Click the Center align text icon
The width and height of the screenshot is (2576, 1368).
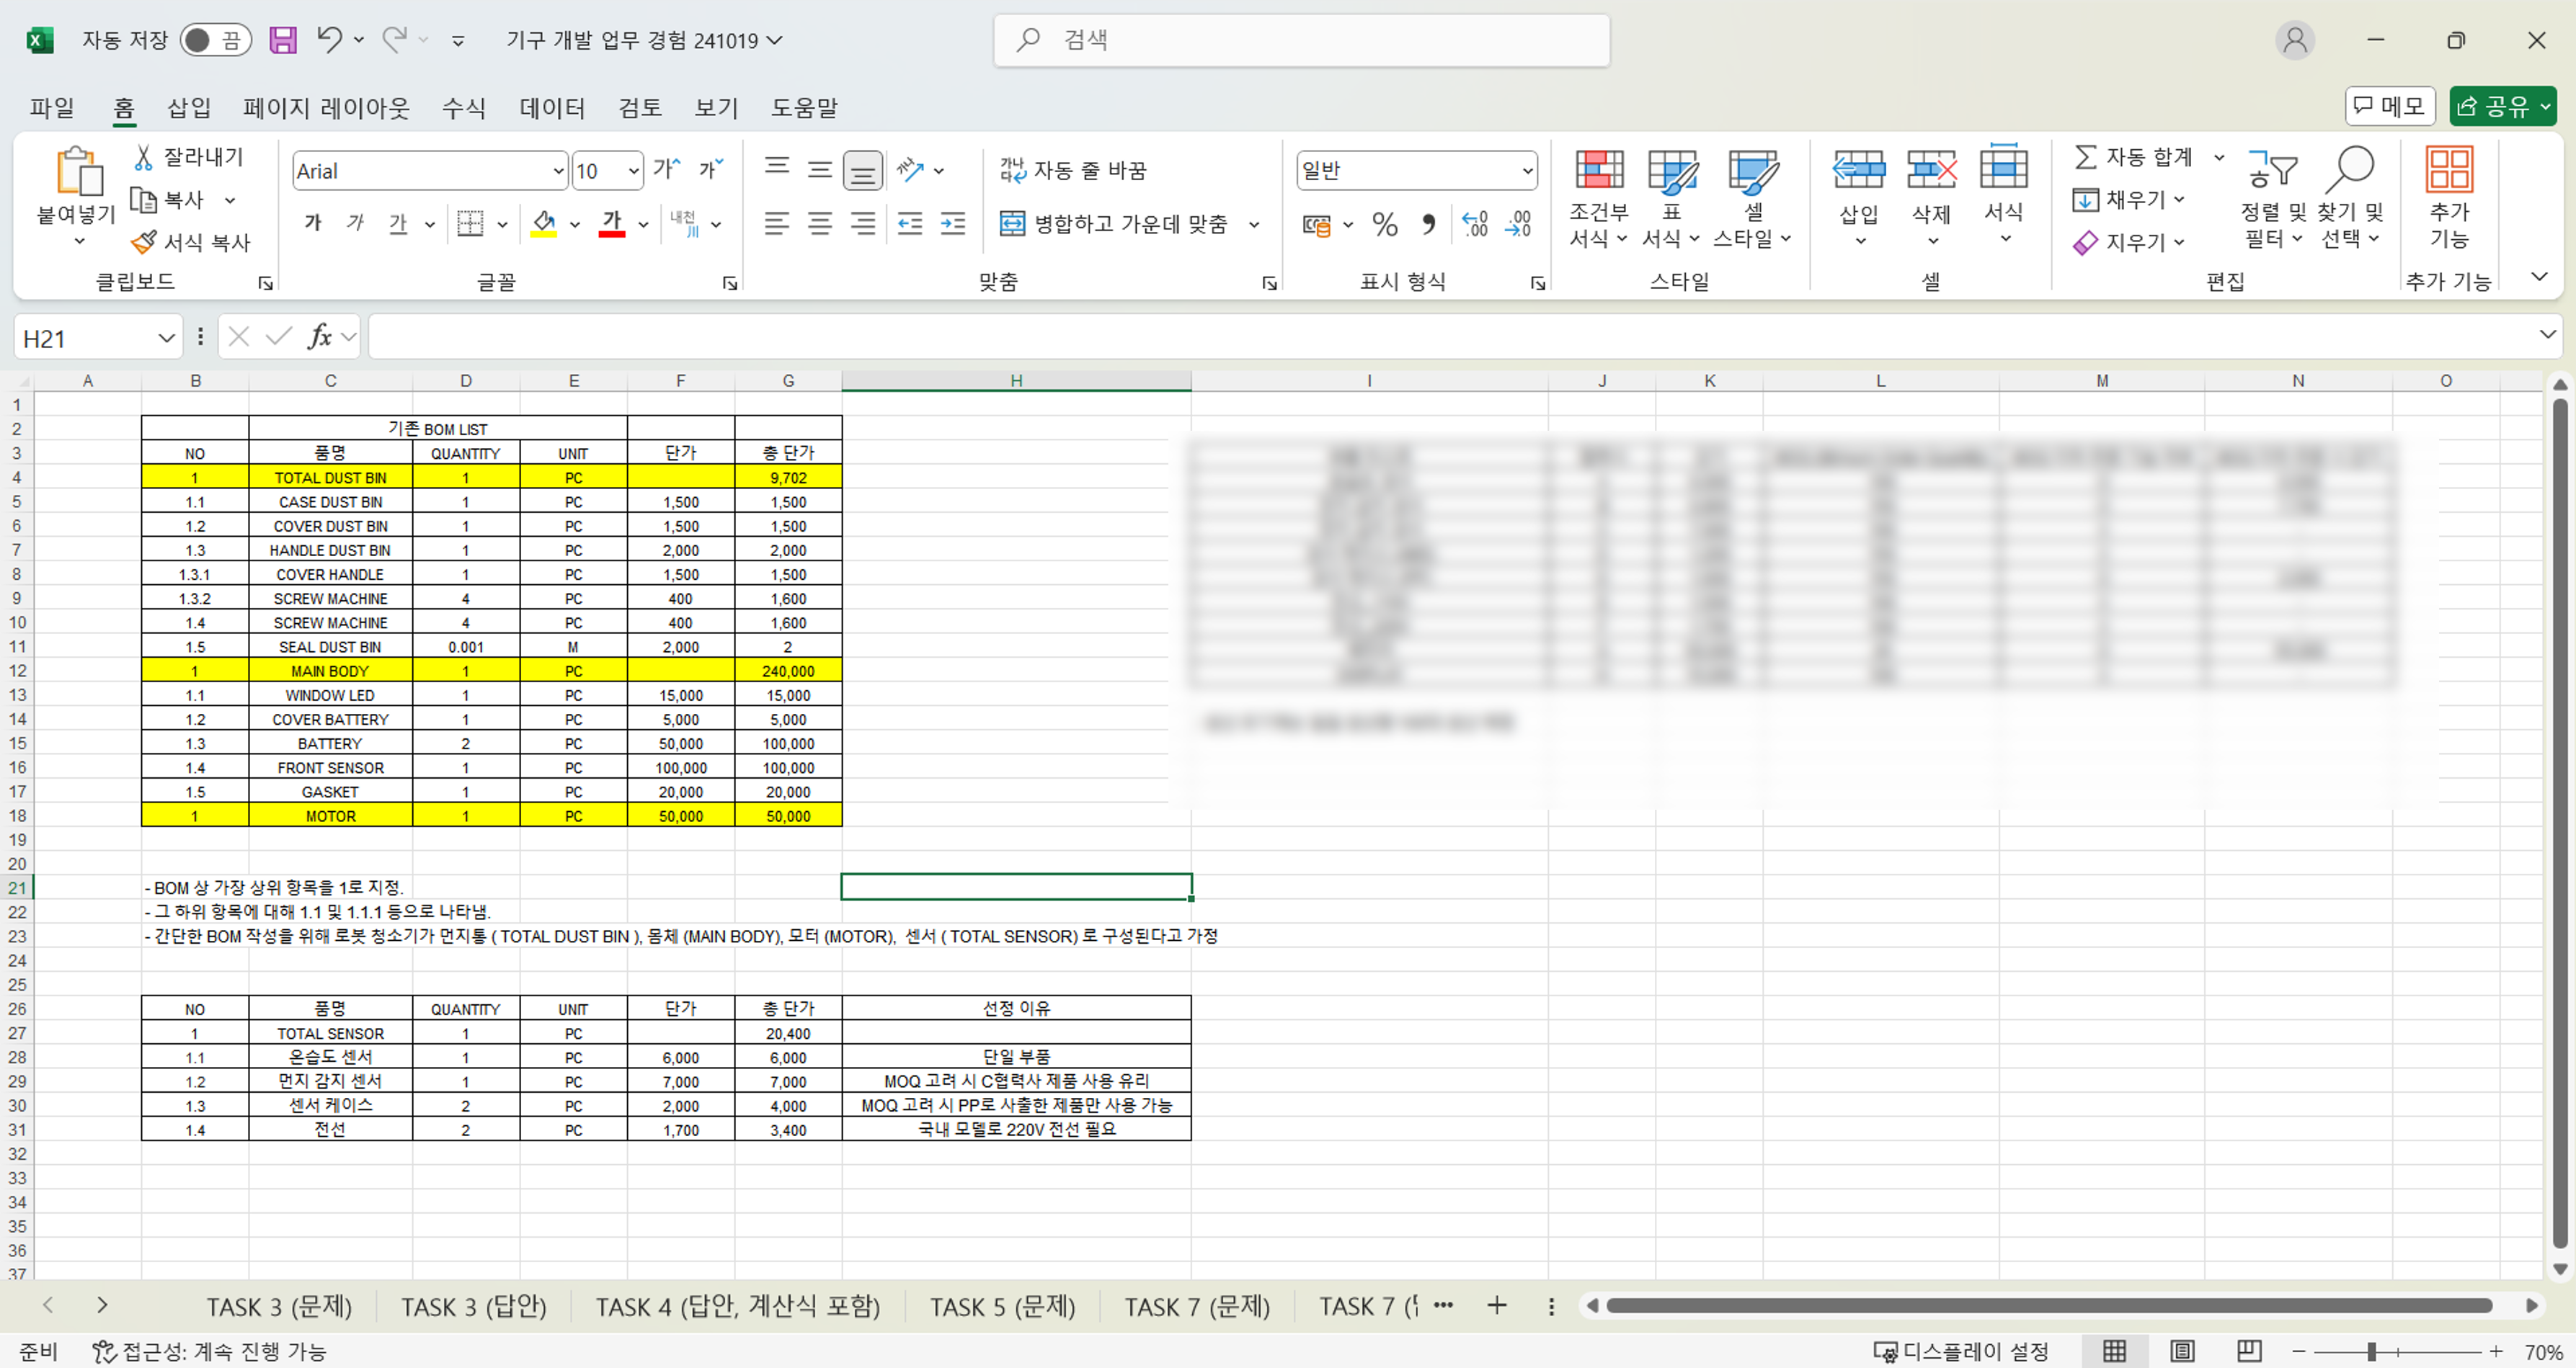point(820,224)
